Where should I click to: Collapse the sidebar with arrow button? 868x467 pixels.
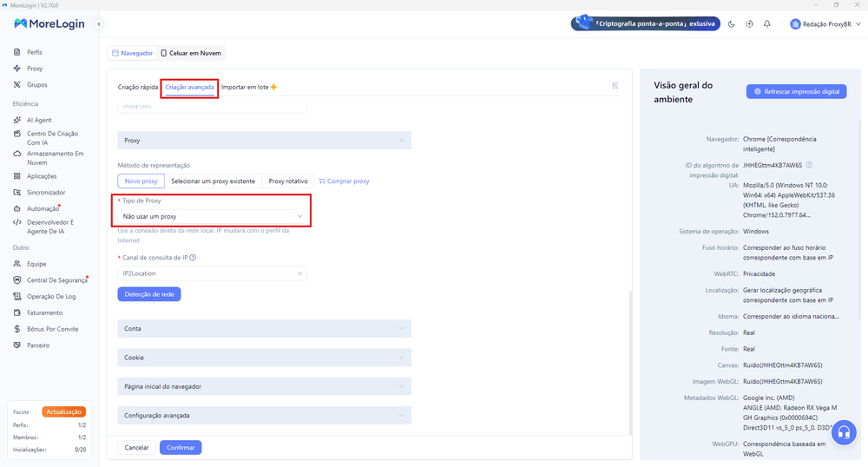click(x=99, y=23)
